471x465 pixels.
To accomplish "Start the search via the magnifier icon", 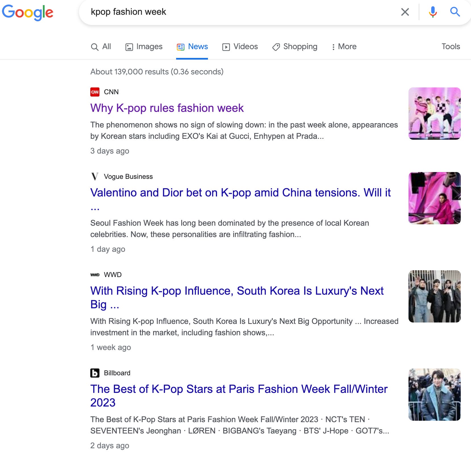I will click(455, 12).
